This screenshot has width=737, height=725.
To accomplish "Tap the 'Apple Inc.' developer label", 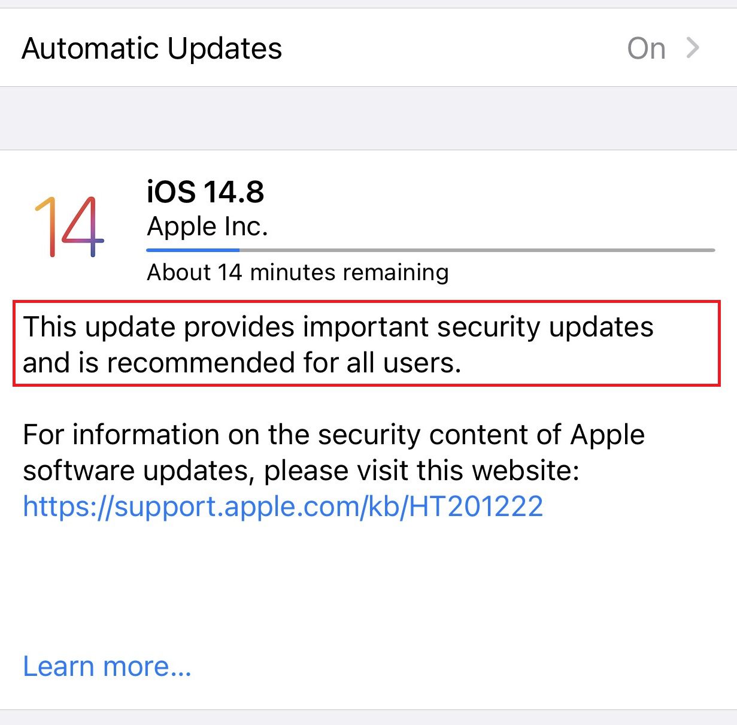I will (207, 226).
